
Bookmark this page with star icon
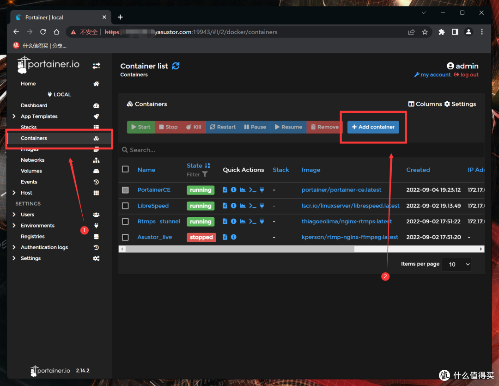pos(425,32)
